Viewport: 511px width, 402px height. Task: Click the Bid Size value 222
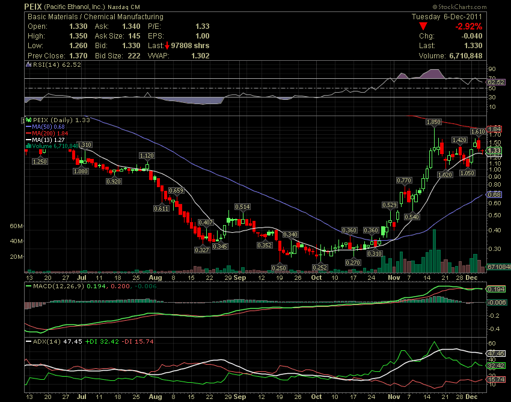click(x=134, y=56)
